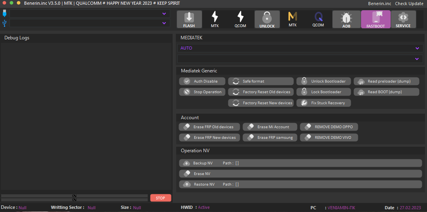Open the FLASH tool tab

pyautogui.click(x=189, y=19)
